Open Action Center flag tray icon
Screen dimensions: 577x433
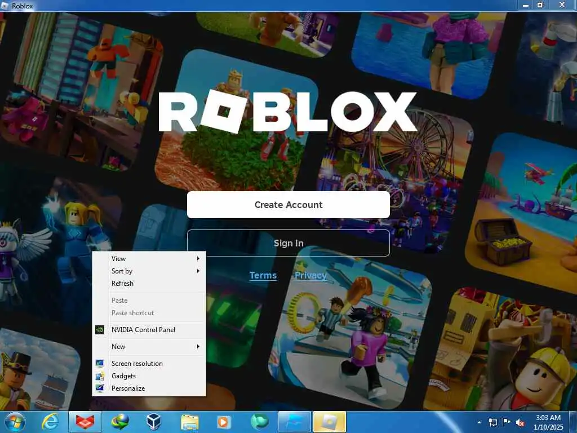click(x=507, y=422)
